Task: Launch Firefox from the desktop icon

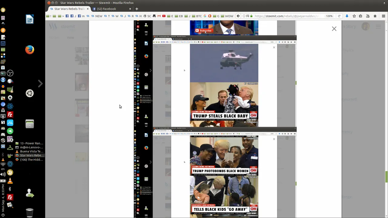Action: pyautogui.click(x=30, y=50)
